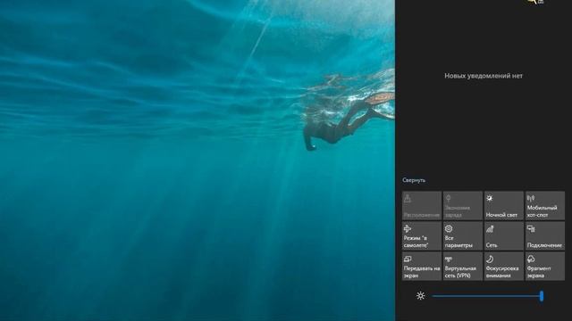Open Виртуальная сеть (VPN) tile
The height and width of the screenshot is (321, 572).
pyautogui.click(x=463, y=267)
